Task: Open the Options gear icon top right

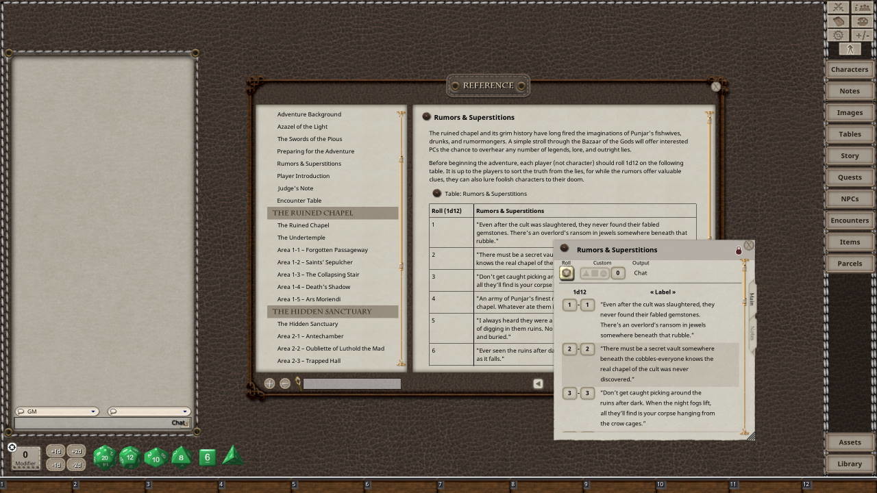Action: 839,34
